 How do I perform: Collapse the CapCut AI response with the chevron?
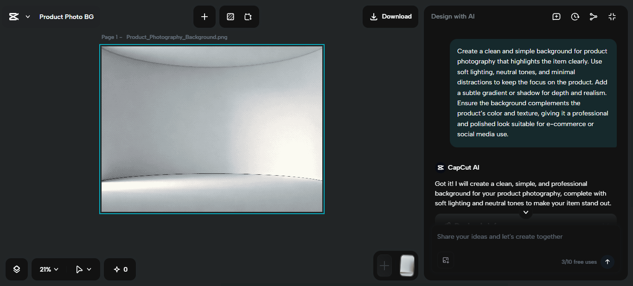(525, 212)
